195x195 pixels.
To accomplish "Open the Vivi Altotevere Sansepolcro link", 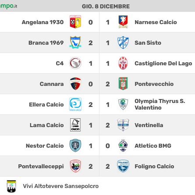I will click(61, 186).
